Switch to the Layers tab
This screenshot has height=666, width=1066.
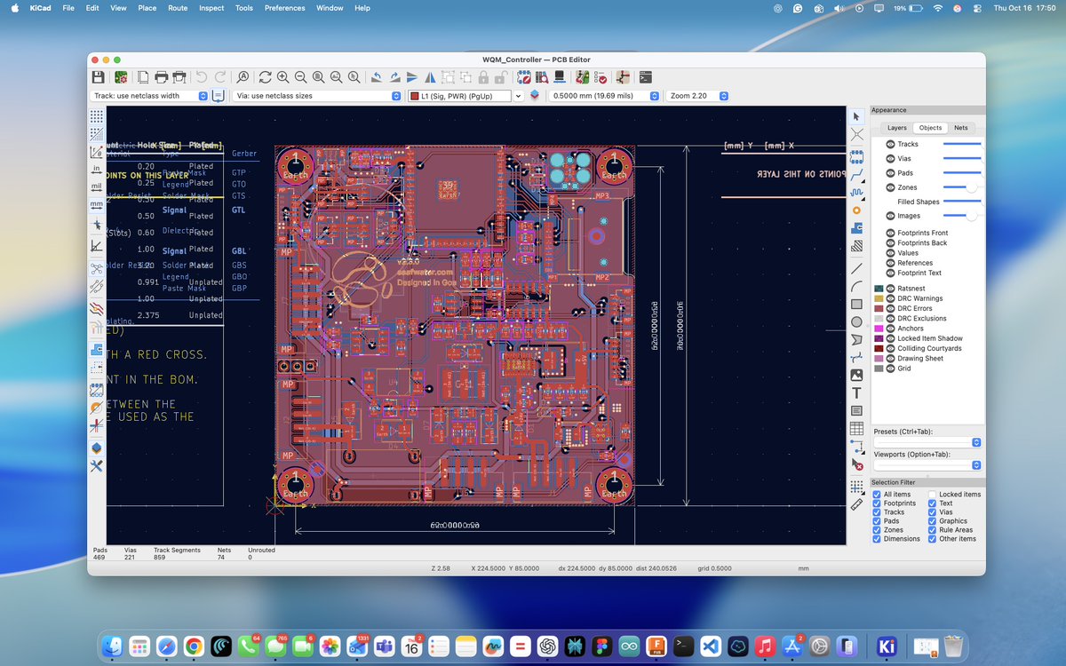point(897,128)
